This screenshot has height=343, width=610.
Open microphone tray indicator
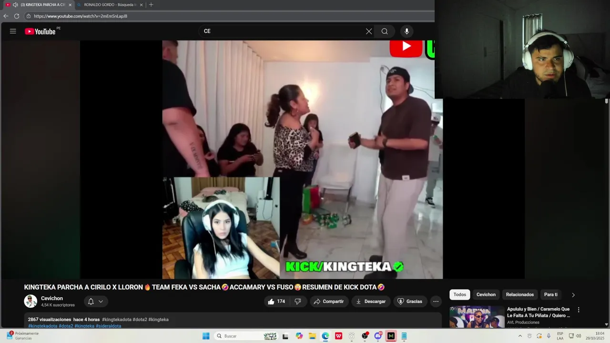[x=549, y=336]
